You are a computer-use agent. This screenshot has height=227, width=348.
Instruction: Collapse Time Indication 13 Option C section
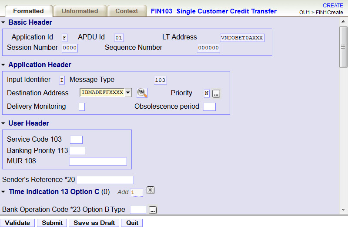pos(3,191)
